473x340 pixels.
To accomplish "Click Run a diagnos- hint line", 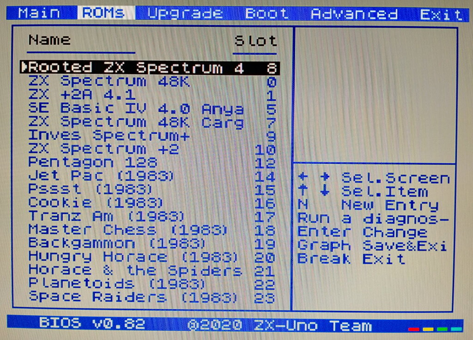I will pyautogui.click(x=373, y=219).
